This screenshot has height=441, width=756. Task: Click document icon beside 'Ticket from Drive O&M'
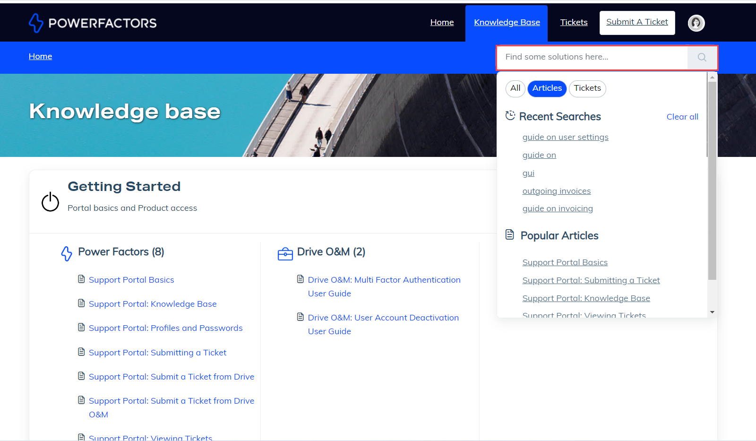coord(81,400)
